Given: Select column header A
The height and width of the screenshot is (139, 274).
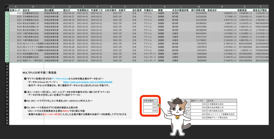Looking at the screenshot, I should (x=16, y=7).
